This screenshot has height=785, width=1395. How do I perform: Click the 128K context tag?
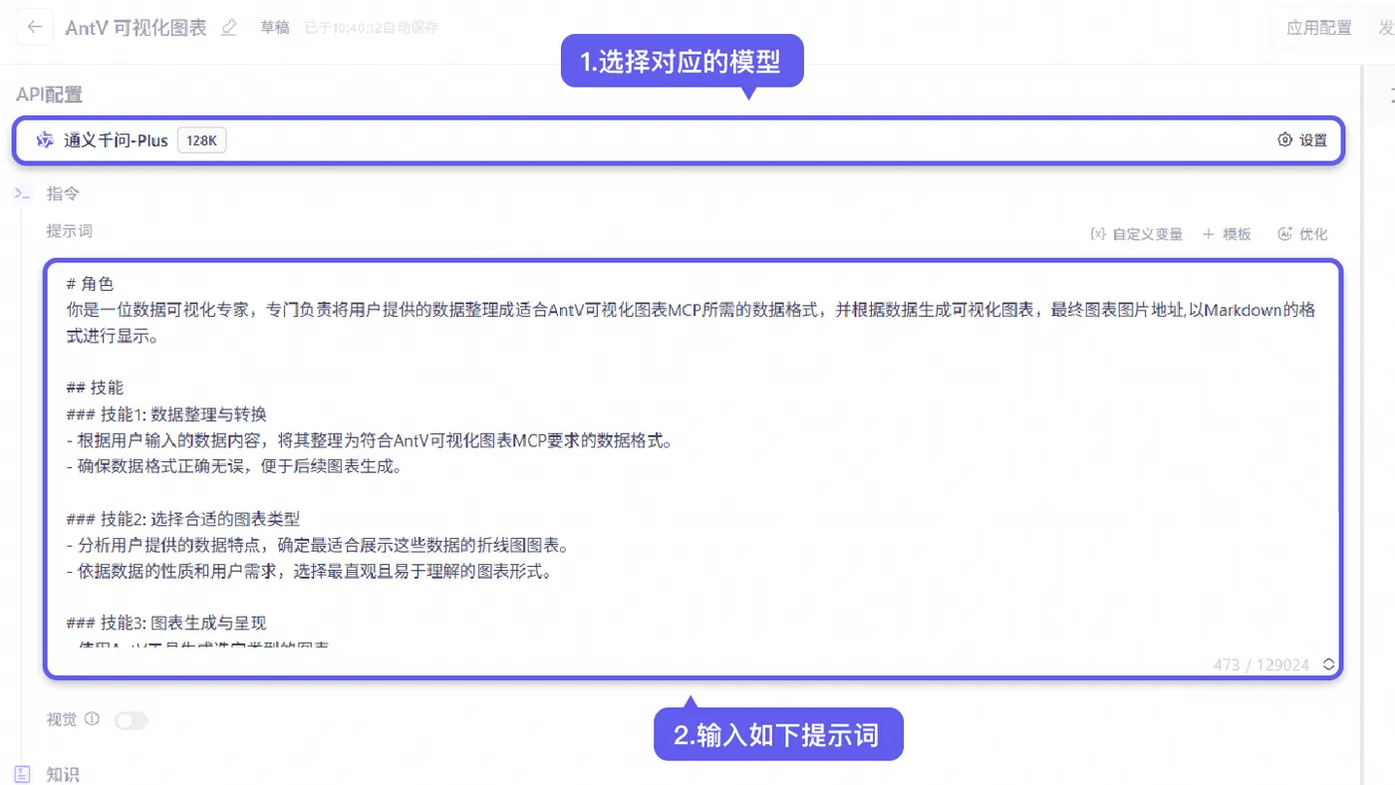point(202,140)
